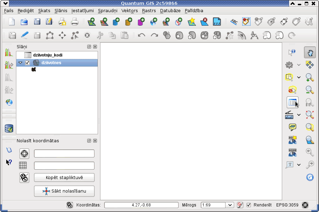
Task: Refresh the map canvas
Action: [x=310, y=177]
